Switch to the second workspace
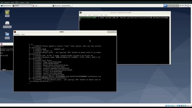 (x=169, y=6)
